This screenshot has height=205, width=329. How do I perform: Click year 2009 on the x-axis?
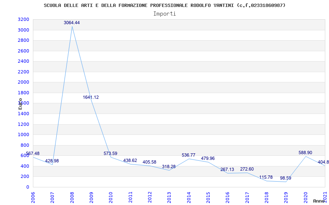coord(91,197)
